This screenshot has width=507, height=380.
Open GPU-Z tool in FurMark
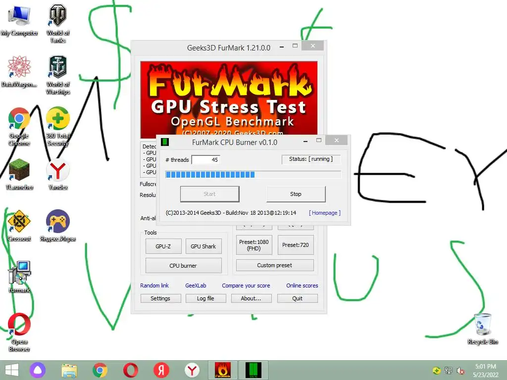pyautogui.click(x=163, y=246)
